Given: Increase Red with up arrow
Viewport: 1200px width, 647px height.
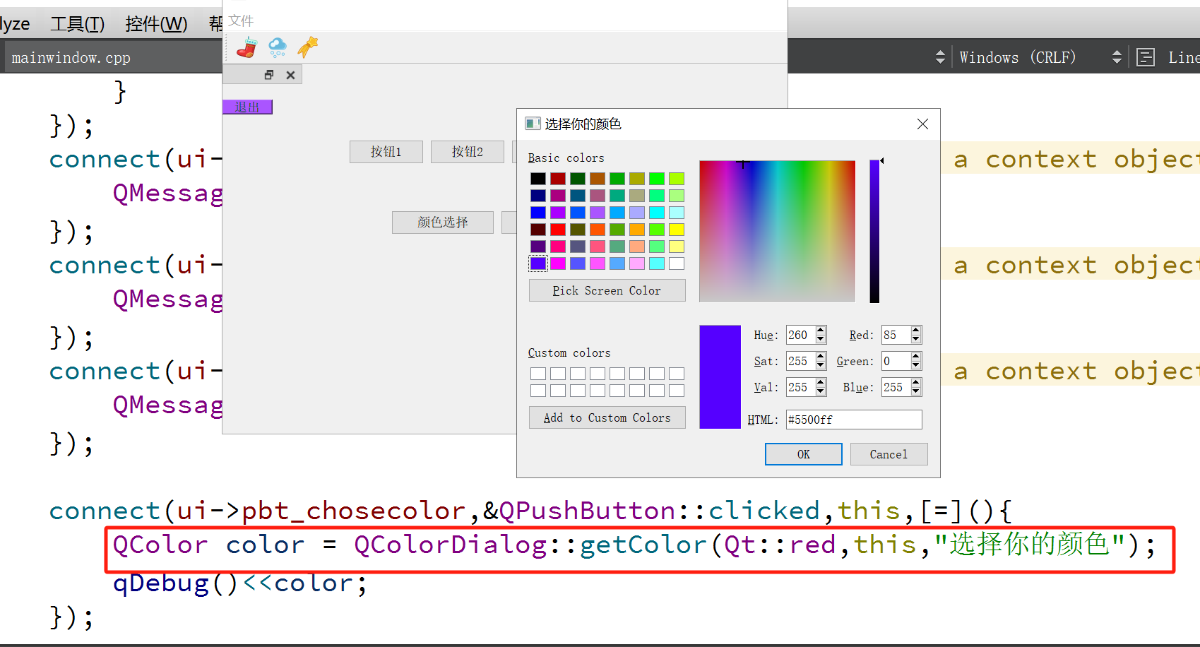Looking at the screenshot, I should pyautogui.click(x=916, y=331).
